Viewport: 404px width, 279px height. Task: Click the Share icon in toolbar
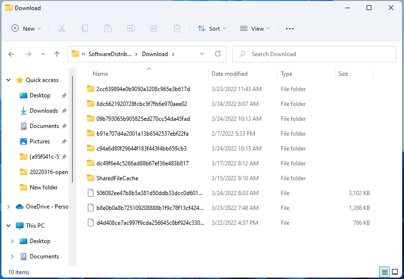[x=154, y=28]
